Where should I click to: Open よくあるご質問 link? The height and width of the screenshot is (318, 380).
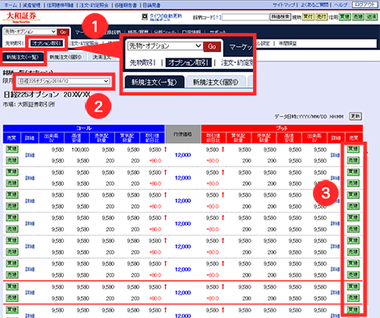pos(315,5)
